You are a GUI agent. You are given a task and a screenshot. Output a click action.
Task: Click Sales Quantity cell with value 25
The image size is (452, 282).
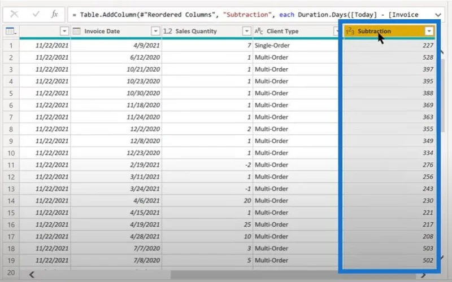click(x=207, y=224)
